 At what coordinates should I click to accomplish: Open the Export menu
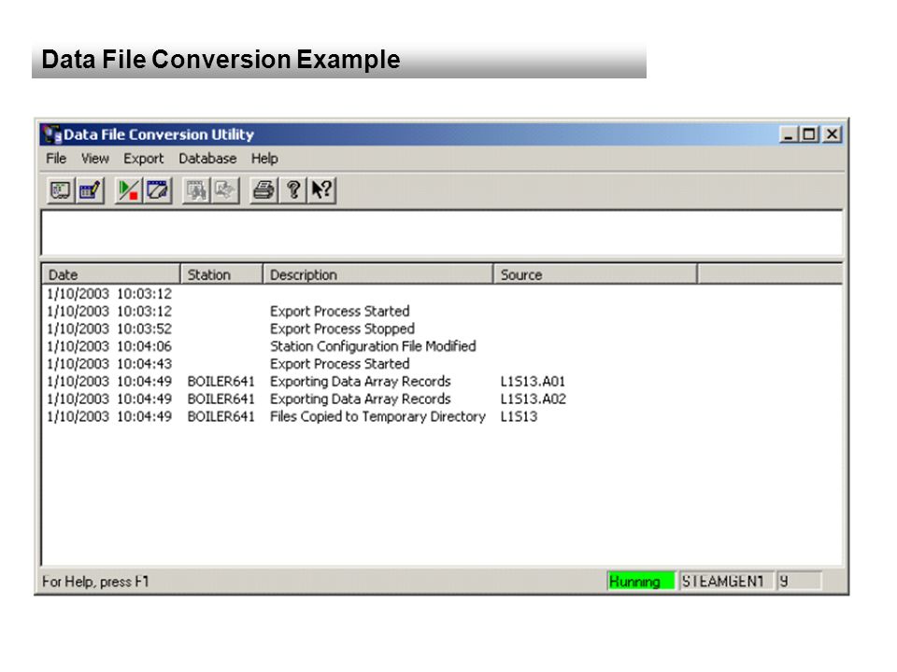[x=144, y=159]
